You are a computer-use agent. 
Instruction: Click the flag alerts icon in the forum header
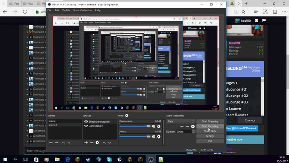click(264, 20)
